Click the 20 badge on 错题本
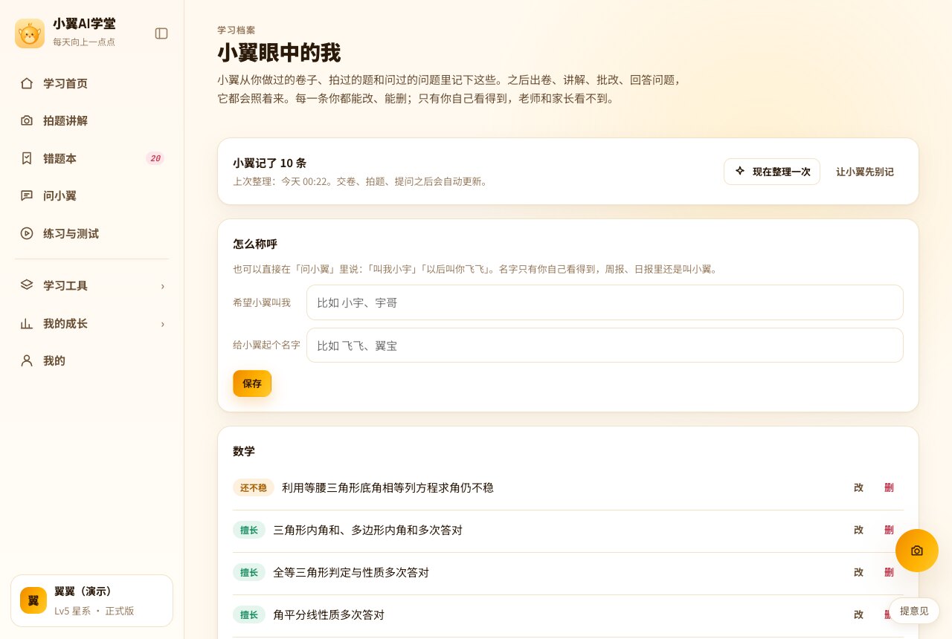Screen dimensions: 952x639 pos(155,158)
